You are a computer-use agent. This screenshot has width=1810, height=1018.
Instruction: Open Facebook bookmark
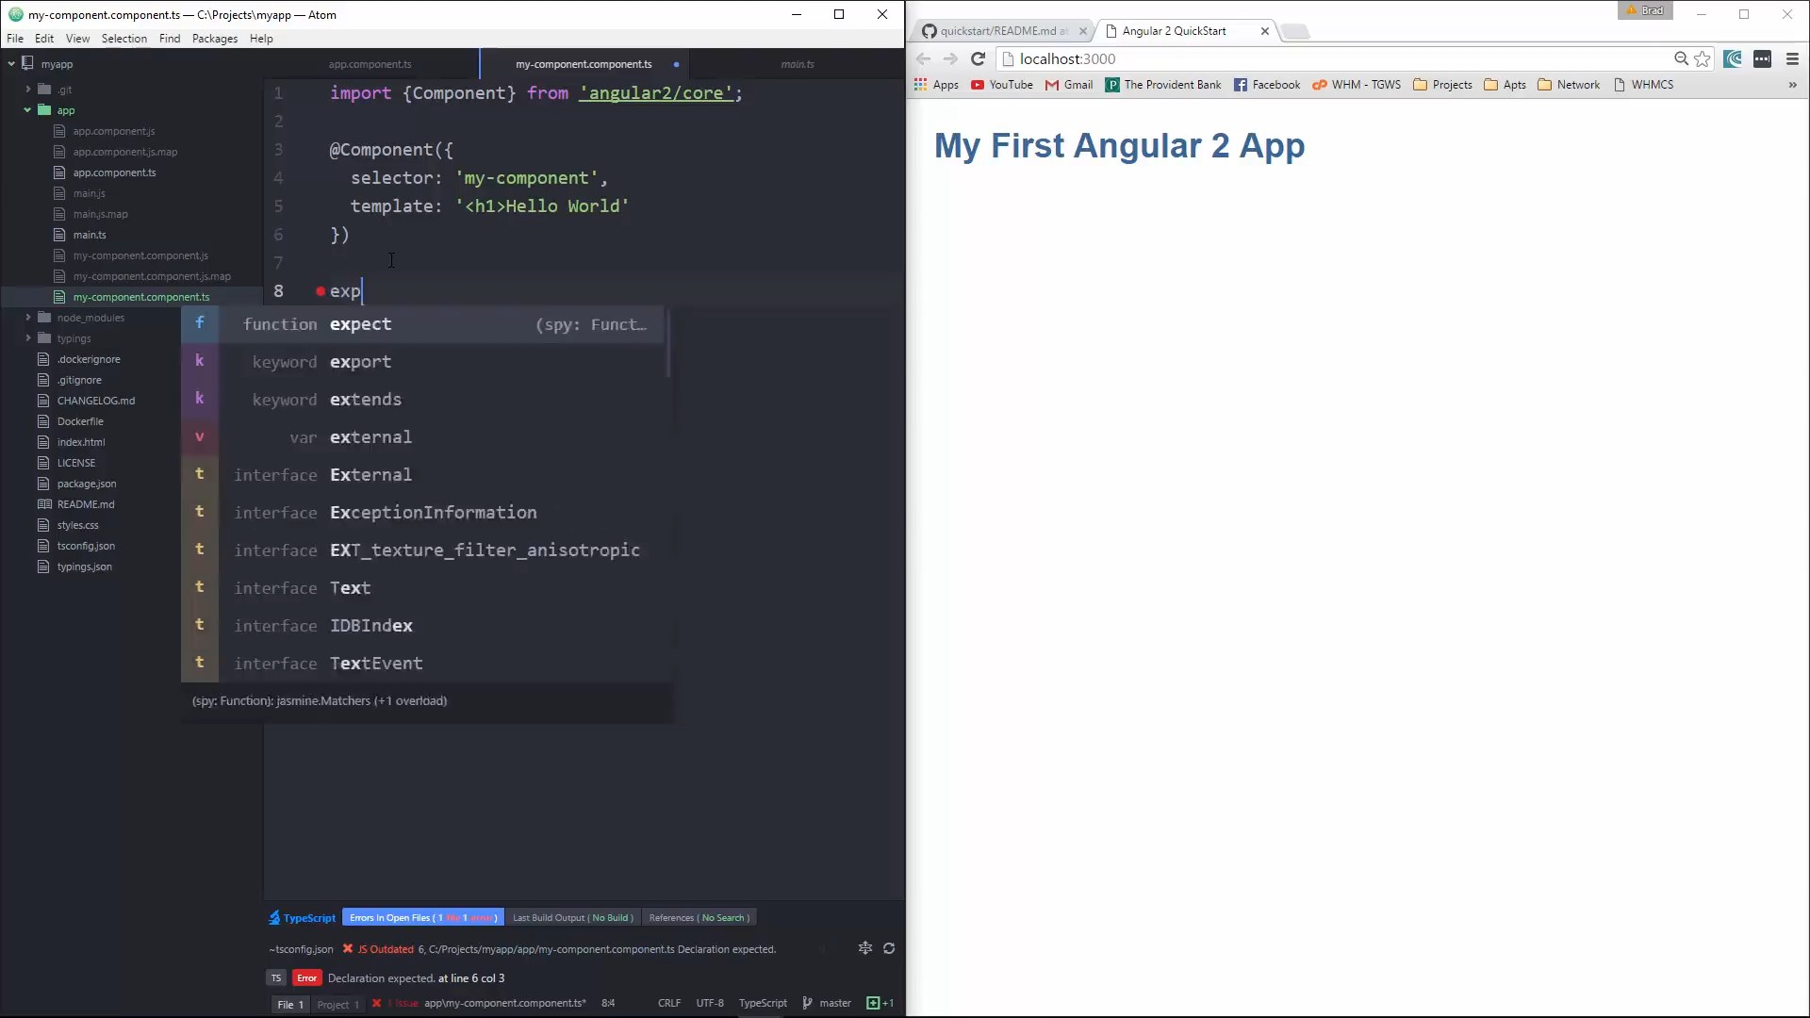[1267, 85]
